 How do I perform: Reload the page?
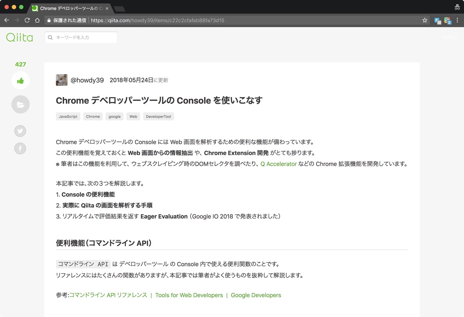(x=27, y=20)
